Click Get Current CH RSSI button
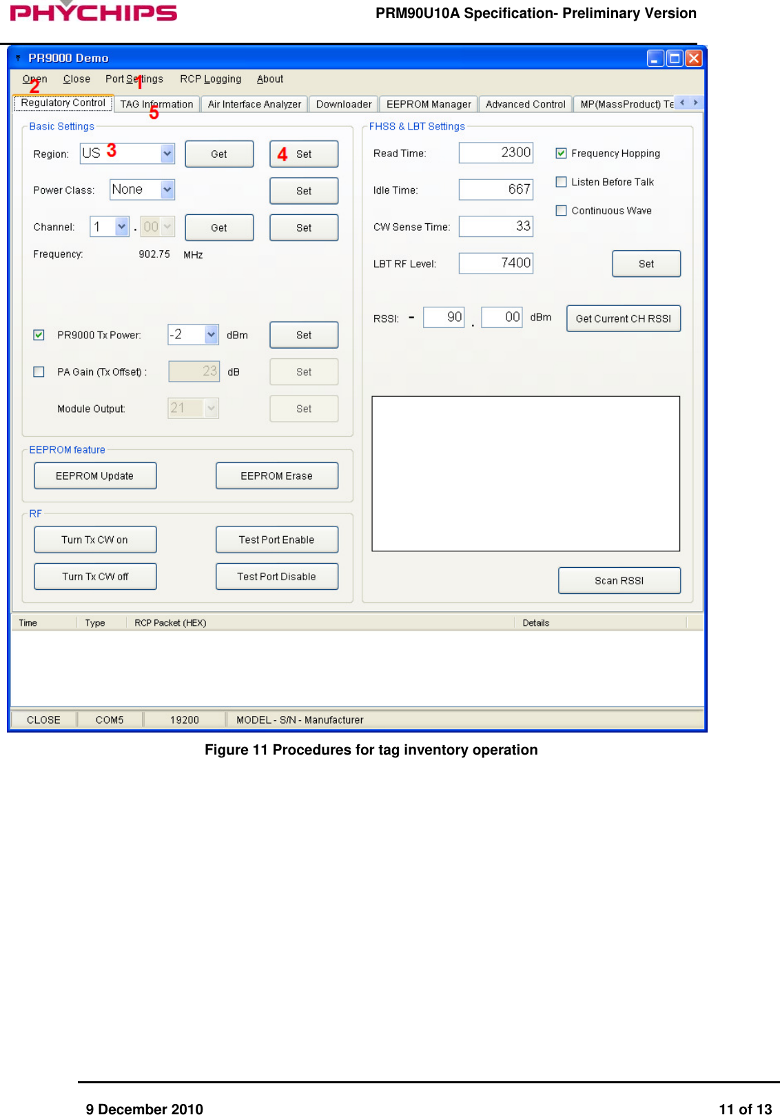Viewport: 780px width, 1115px height. (624, 318)
